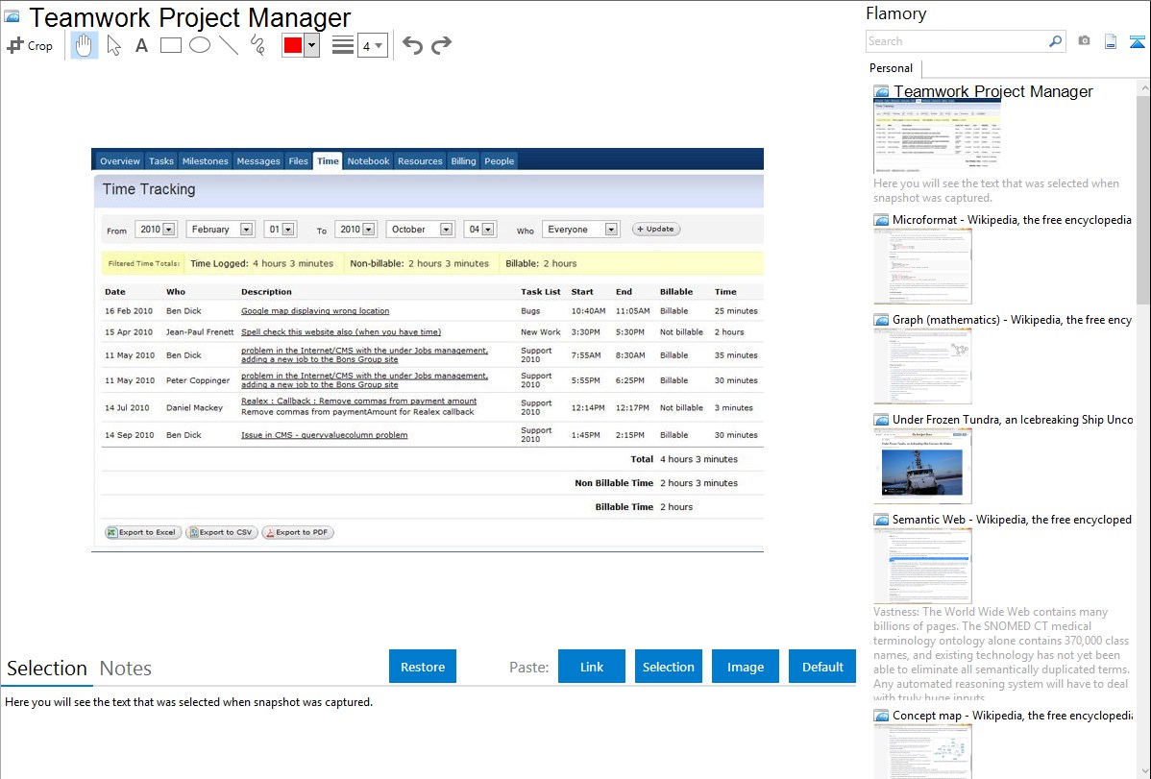Select the freehand scribble tool
Screen dimensions: 1151x779
tap(257, 45)
